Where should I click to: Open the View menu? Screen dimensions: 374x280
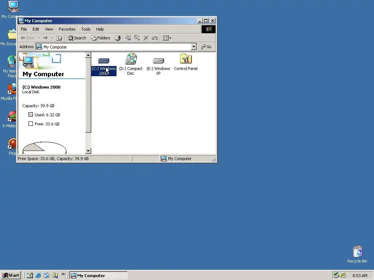[x=49, y=29]
